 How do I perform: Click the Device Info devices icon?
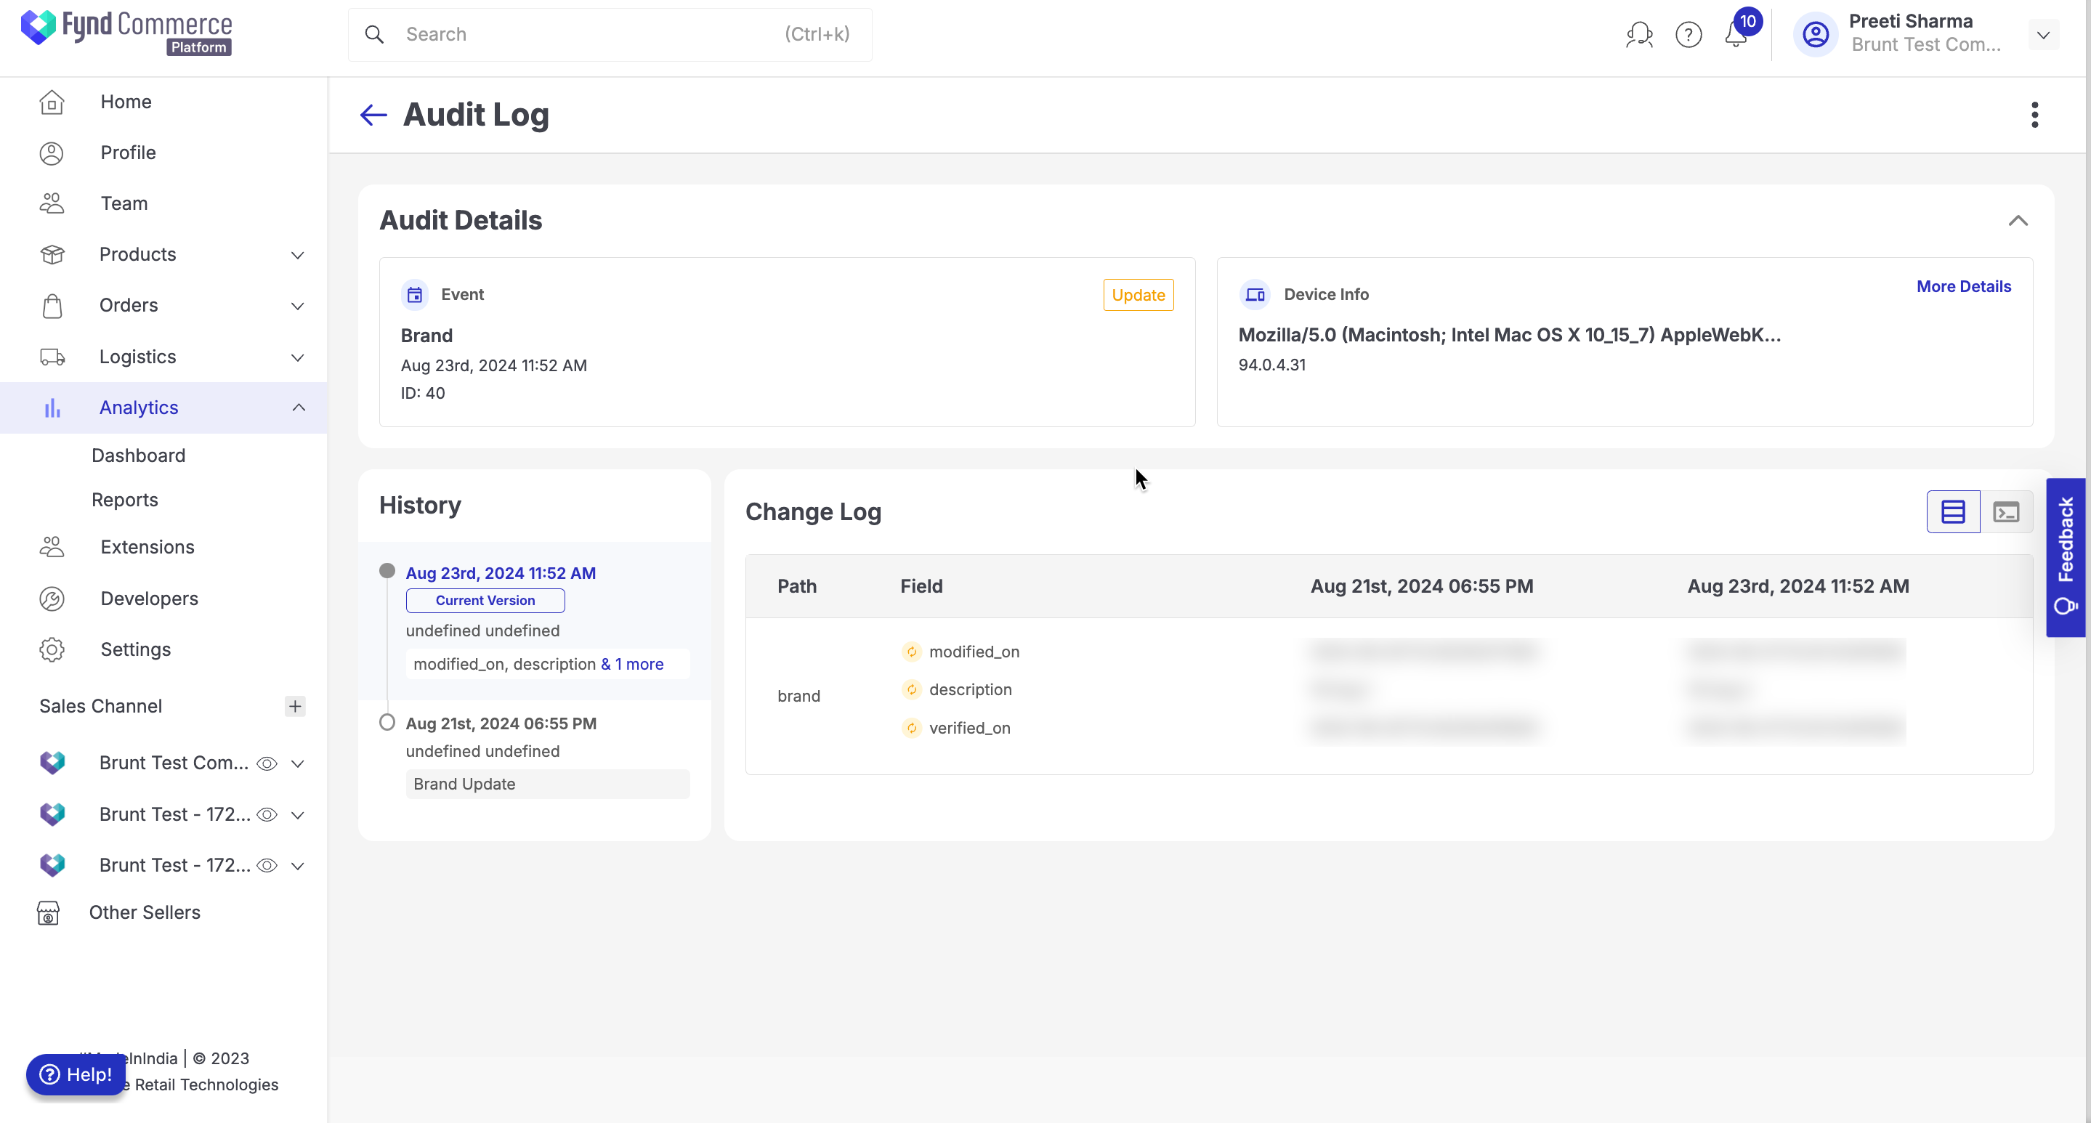click(1255, 294)
